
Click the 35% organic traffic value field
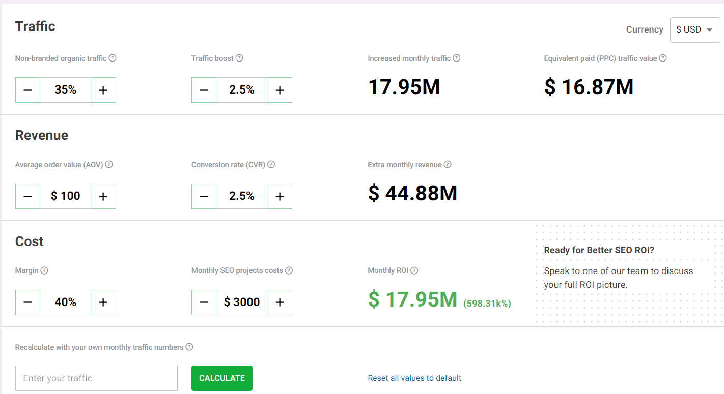pos(66,90)
